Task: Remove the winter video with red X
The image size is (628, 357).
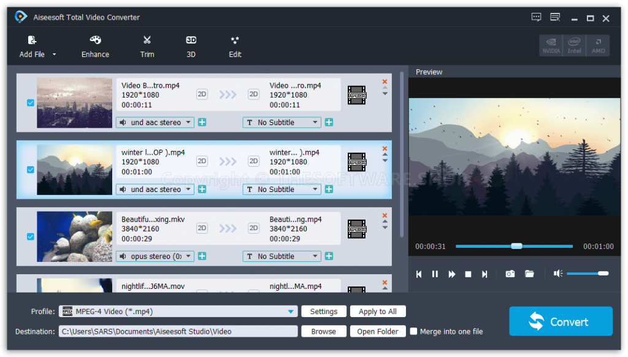Action: (385, 148)
